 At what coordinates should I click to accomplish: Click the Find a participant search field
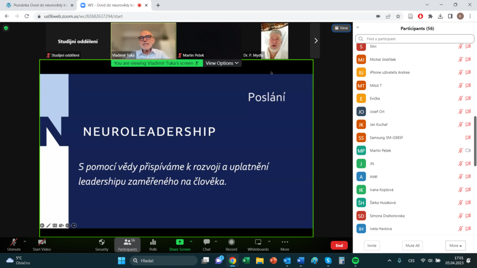(415, 39)
